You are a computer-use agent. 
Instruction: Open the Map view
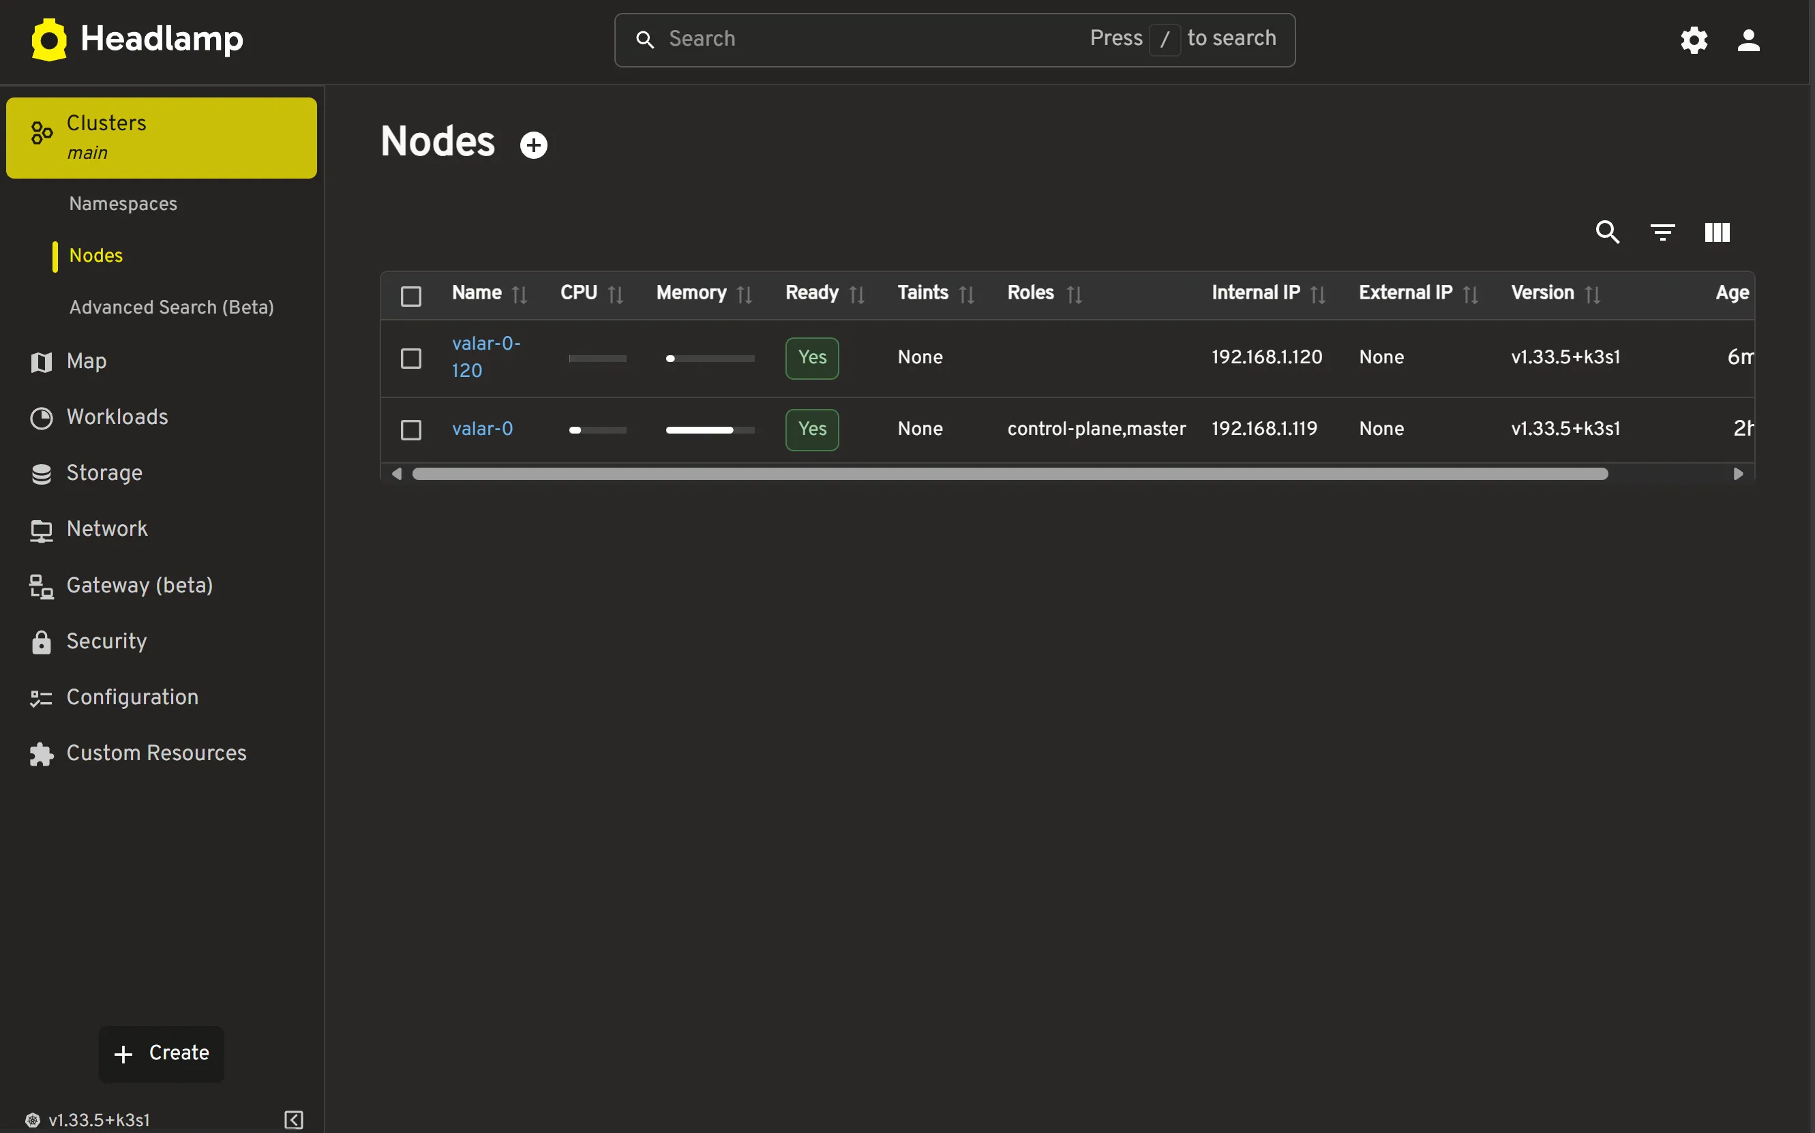pyautogui.click(x=87, y=361)
